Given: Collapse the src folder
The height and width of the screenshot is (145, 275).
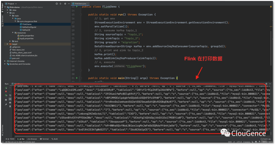Looking at the screenshot, I should 8,13.
